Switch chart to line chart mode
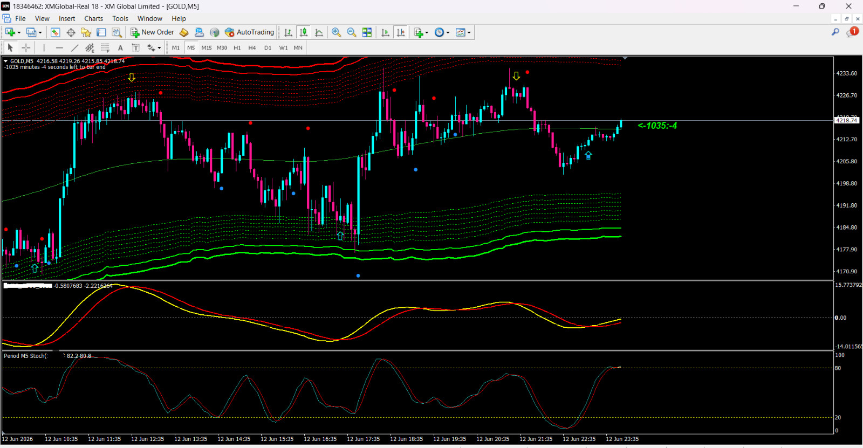 pyautogui.click(x=319, y=32)
